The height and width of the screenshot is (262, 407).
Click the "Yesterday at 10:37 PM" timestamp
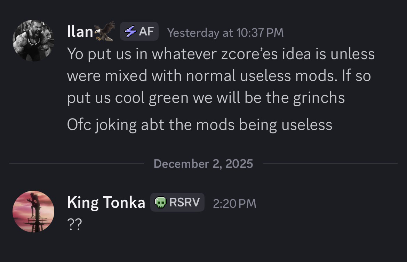tap(225, 33)
